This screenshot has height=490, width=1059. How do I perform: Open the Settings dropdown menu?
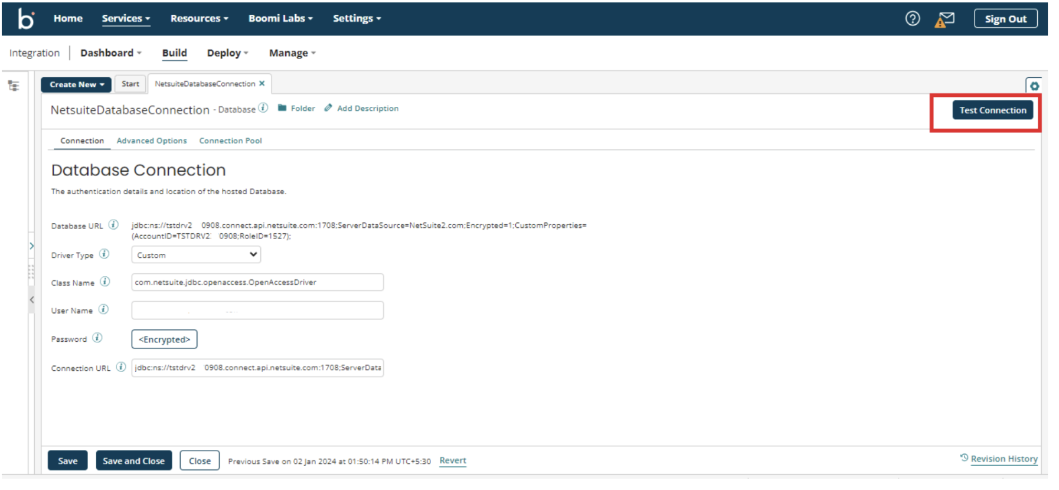pos(357,18)
